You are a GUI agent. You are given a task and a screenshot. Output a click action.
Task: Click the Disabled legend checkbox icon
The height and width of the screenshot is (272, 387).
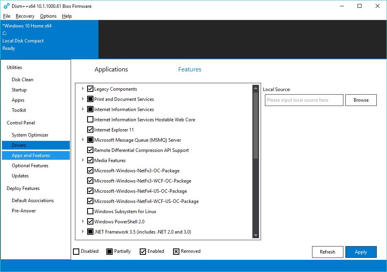pos(76,251)
